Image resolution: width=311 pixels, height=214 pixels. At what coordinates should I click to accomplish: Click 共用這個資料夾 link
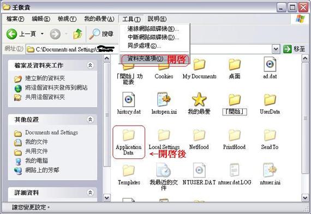pos(45,97)
